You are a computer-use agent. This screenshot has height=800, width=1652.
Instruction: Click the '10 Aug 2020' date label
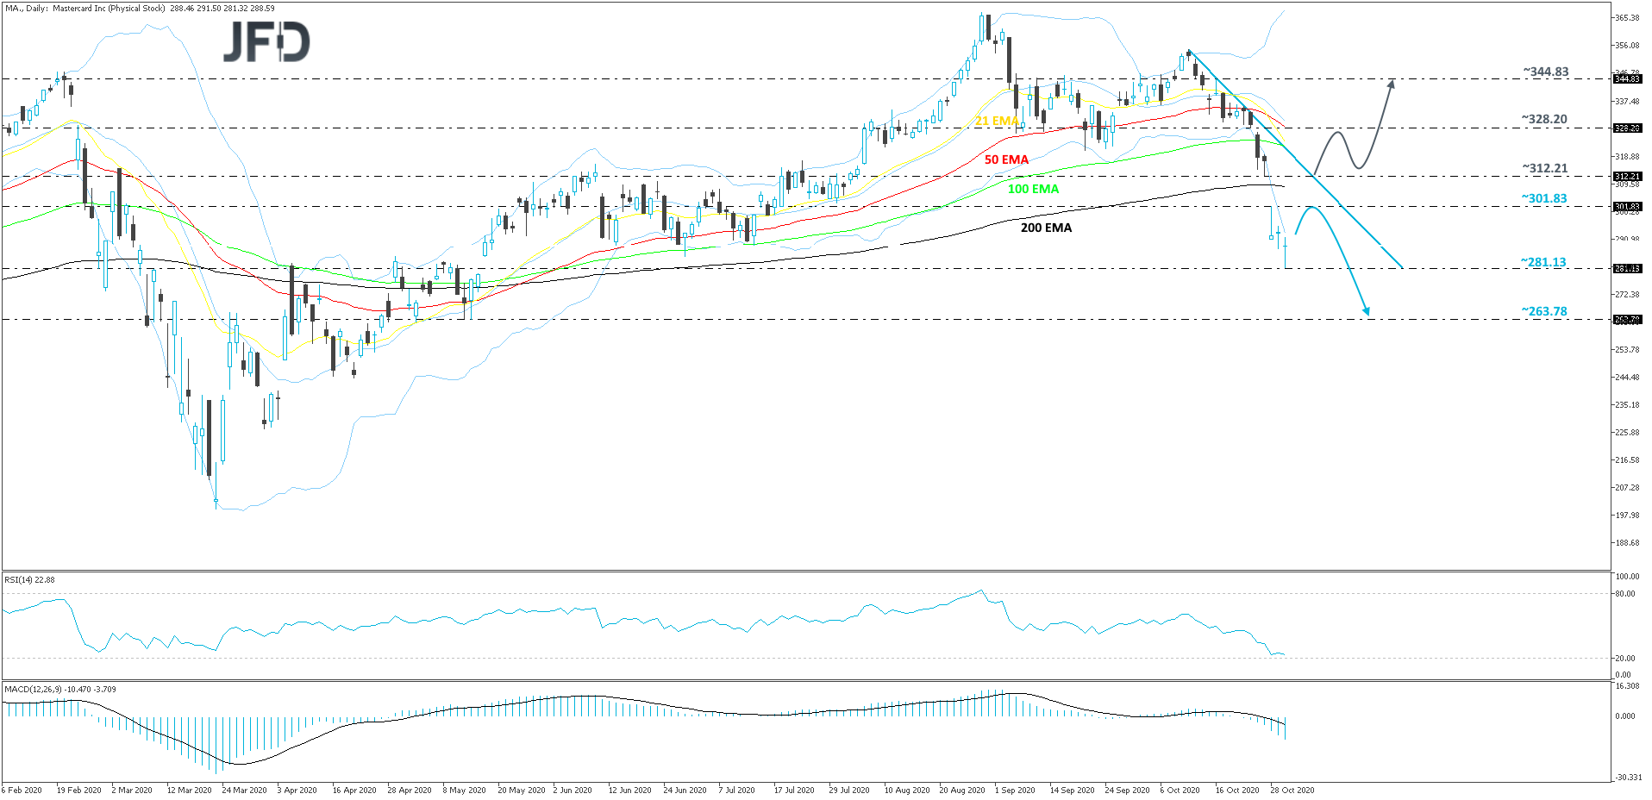907,791
